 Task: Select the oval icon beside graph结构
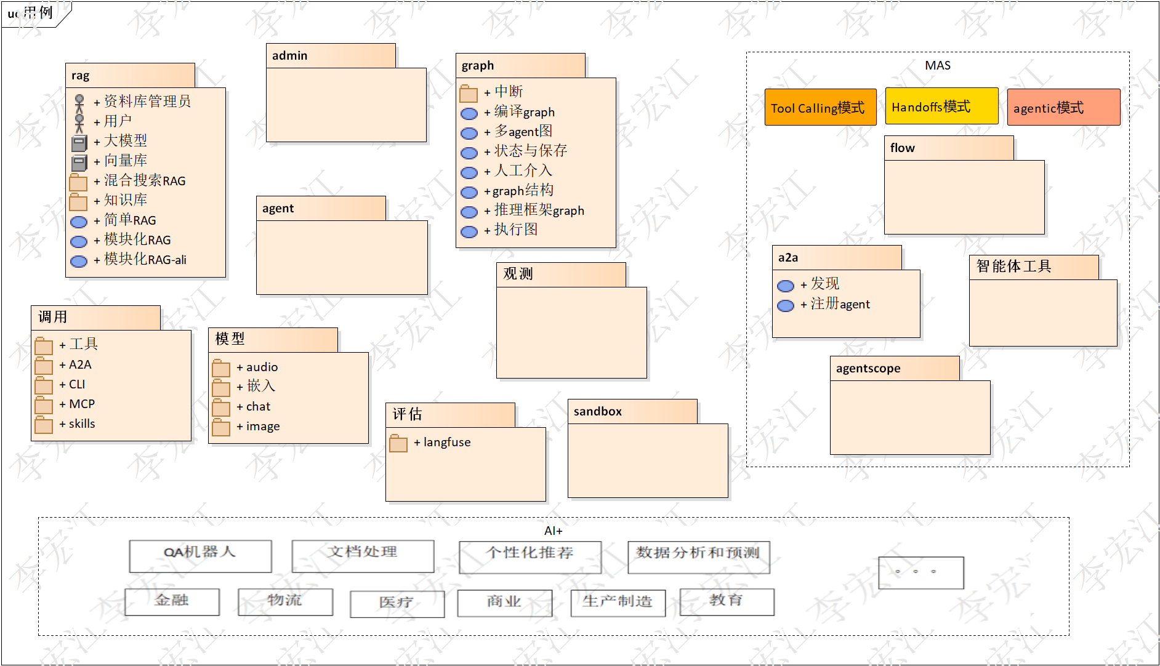(469, 192)
